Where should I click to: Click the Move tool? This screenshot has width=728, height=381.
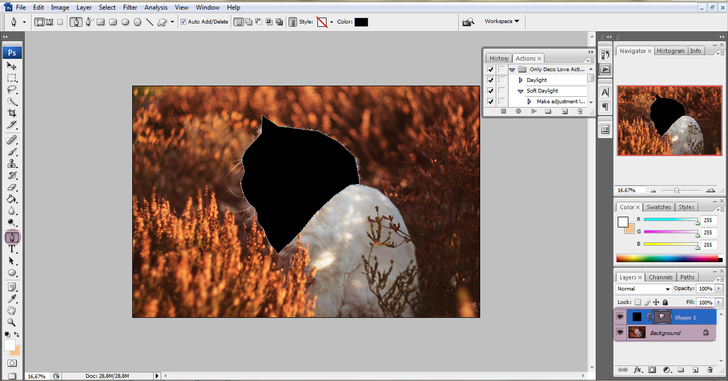pos(12,66)
